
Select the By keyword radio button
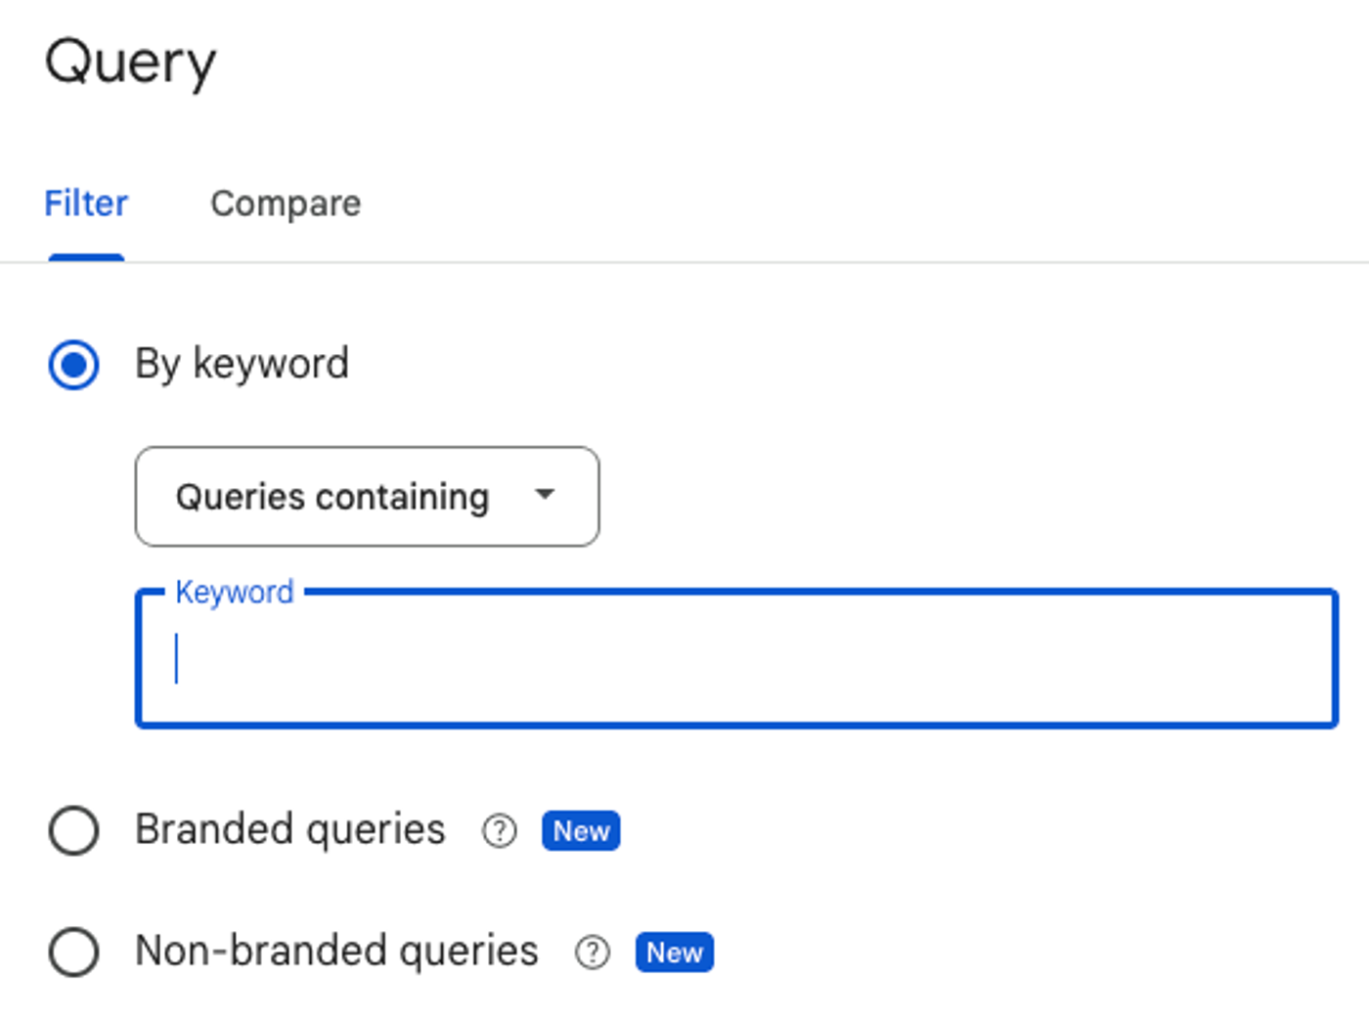pos(72,363)
